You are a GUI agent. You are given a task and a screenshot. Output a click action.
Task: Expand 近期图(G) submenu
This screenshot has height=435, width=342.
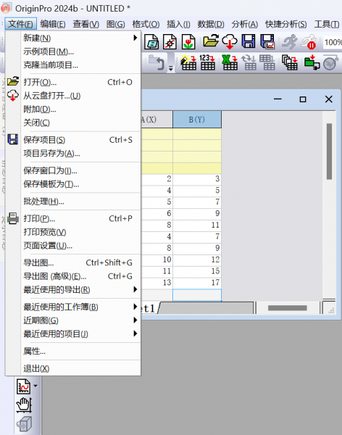[80, 320]
